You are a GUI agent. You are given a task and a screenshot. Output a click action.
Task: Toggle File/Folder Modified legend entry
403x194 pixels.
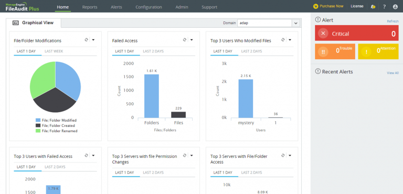pos(56,120)
